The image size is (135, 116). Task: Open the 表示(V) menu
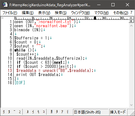pos(44,13)
